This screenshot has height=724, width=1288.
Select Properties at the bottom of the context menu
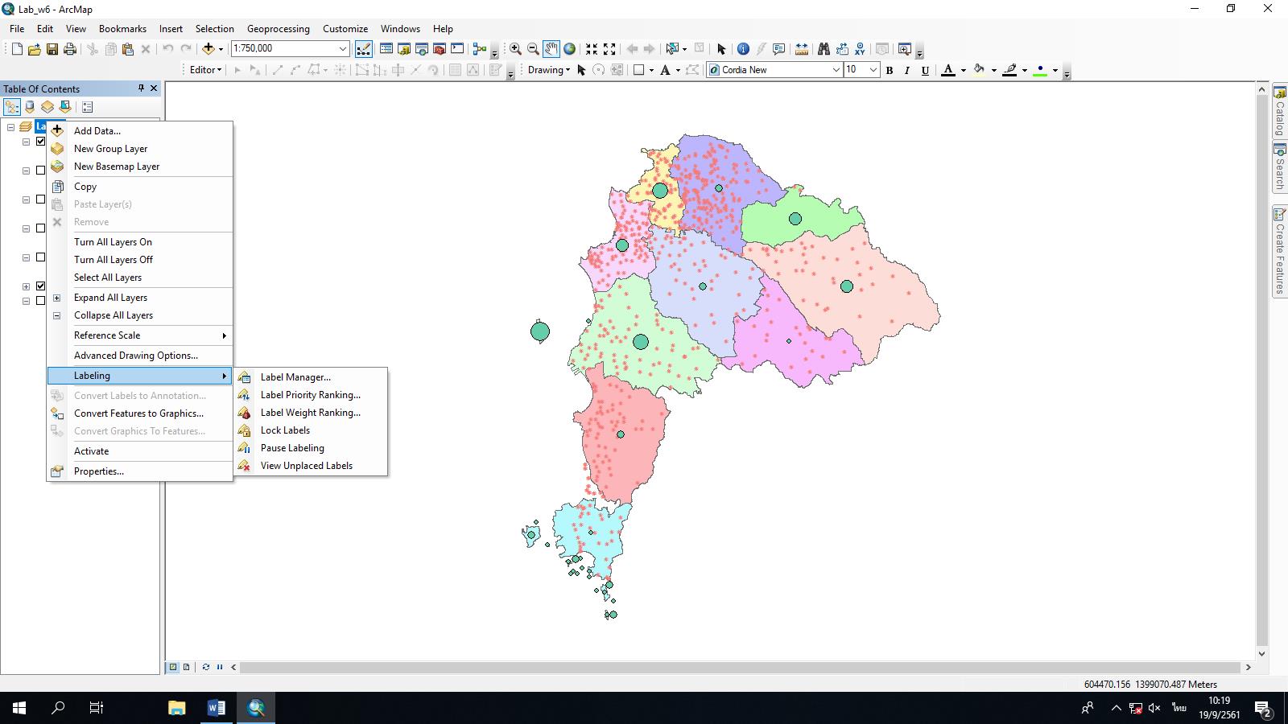coord(98,471)
